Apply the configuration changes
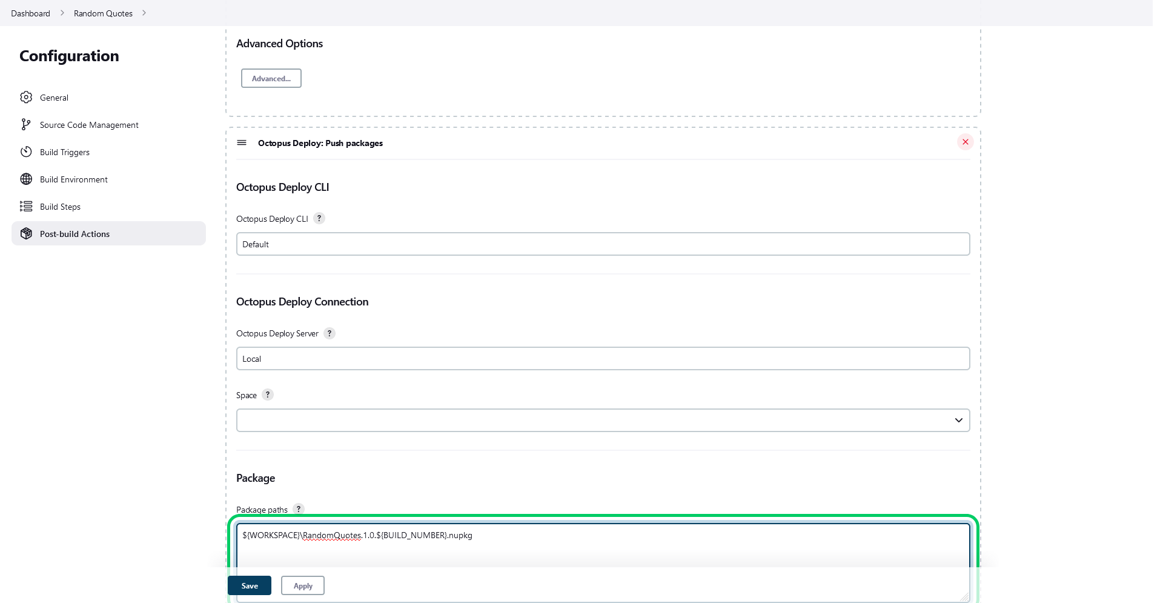 pyautogui.click(x=303, y=585)
